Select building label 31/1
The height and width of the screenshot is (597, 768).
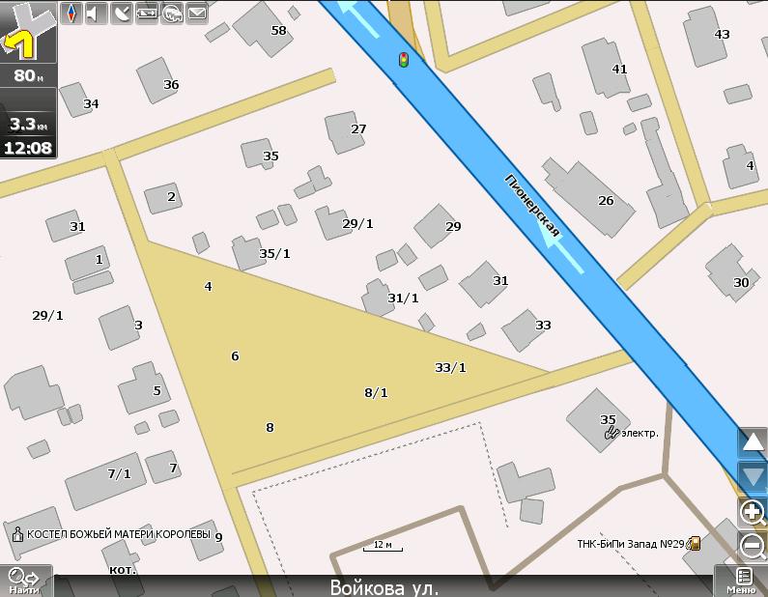[403, 298]
